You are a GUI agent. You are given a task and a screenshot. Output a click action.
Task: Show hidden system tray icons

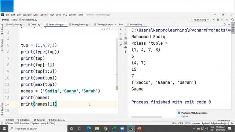(194, 129)
